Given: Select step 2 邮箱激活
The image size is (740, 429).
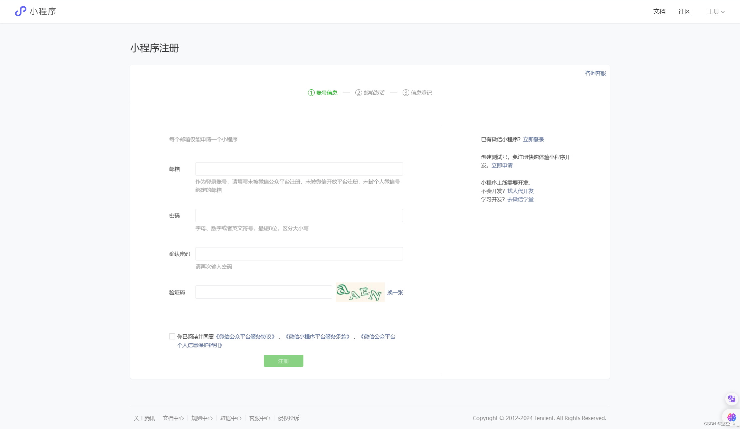Looking at the screenshot, I should pyautogui.click(x=370, y=93).
